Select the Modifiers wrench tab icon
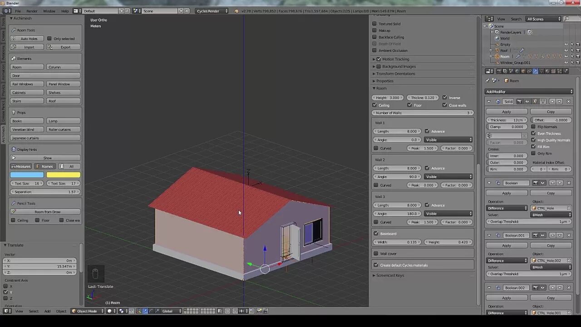 pos(536,71)
